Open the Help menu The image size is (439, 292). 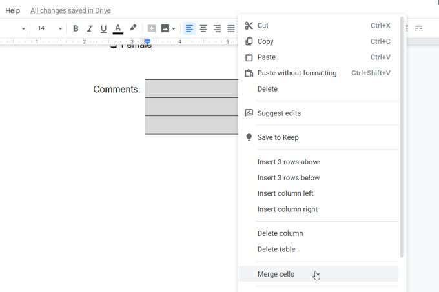click(x=12, y=10)
